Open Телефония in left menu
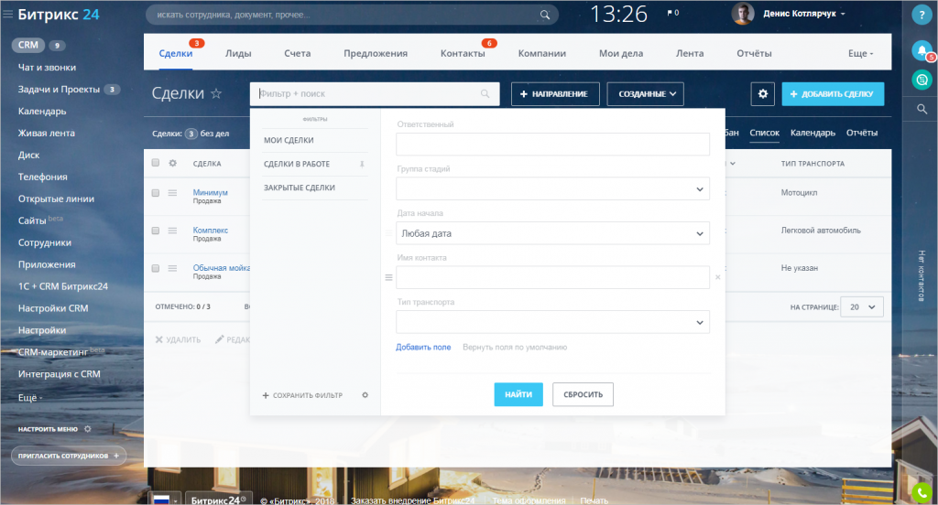This screenshot has width=938, height=505. tap(42, 177)
